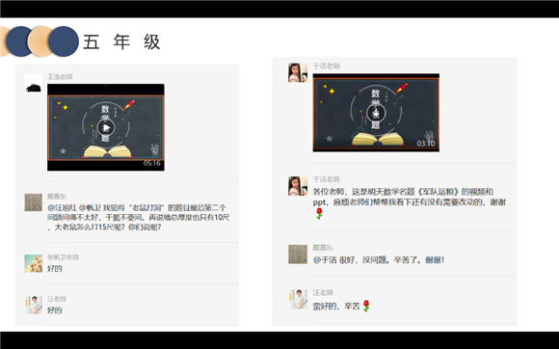The width and height of the screenshot is (559, 349).
Task: Click 戴嘉东's avatar in left chat
Action: (x=33, y=202)
